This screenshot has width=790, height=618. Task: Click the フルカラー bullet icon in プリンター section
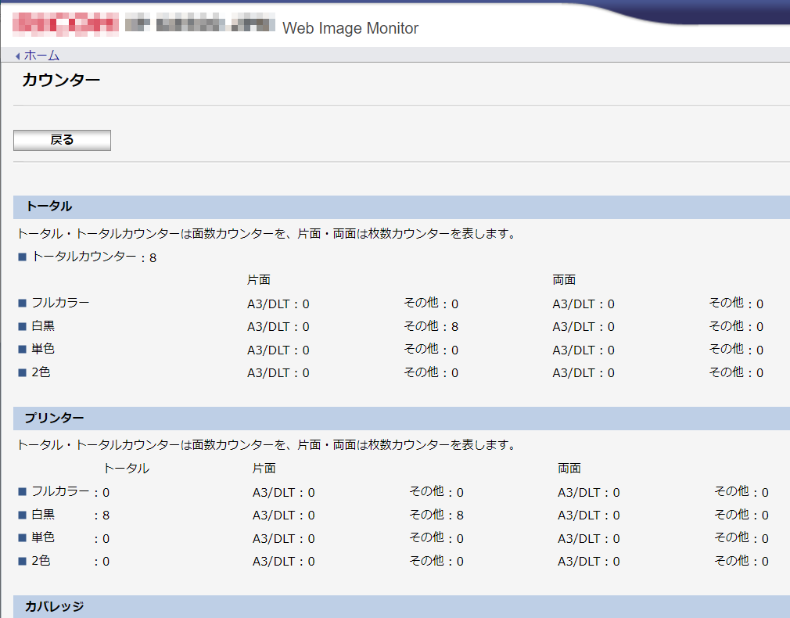tap(23, 492)
